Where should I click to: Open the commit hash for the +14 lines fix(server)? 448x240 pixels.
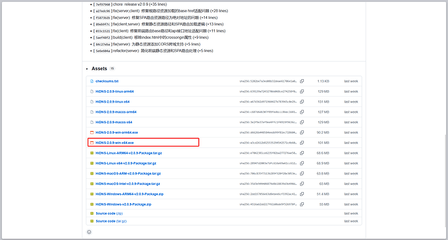[x=103, y=18]
